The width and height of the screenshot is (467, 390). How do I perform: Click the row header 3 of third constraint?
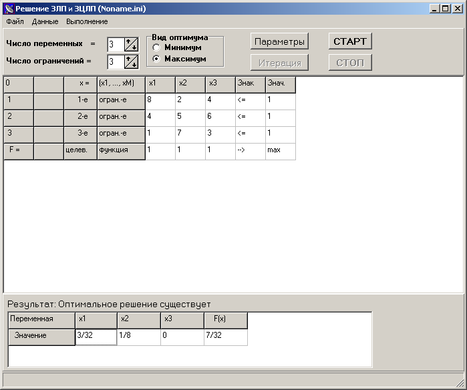point(19,135)
